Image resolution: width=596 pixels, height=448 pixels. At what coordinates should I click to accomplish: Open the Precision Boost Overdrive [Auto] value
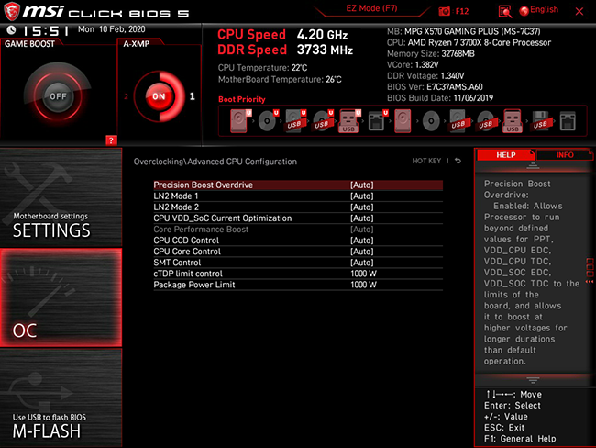coord(362,185)
